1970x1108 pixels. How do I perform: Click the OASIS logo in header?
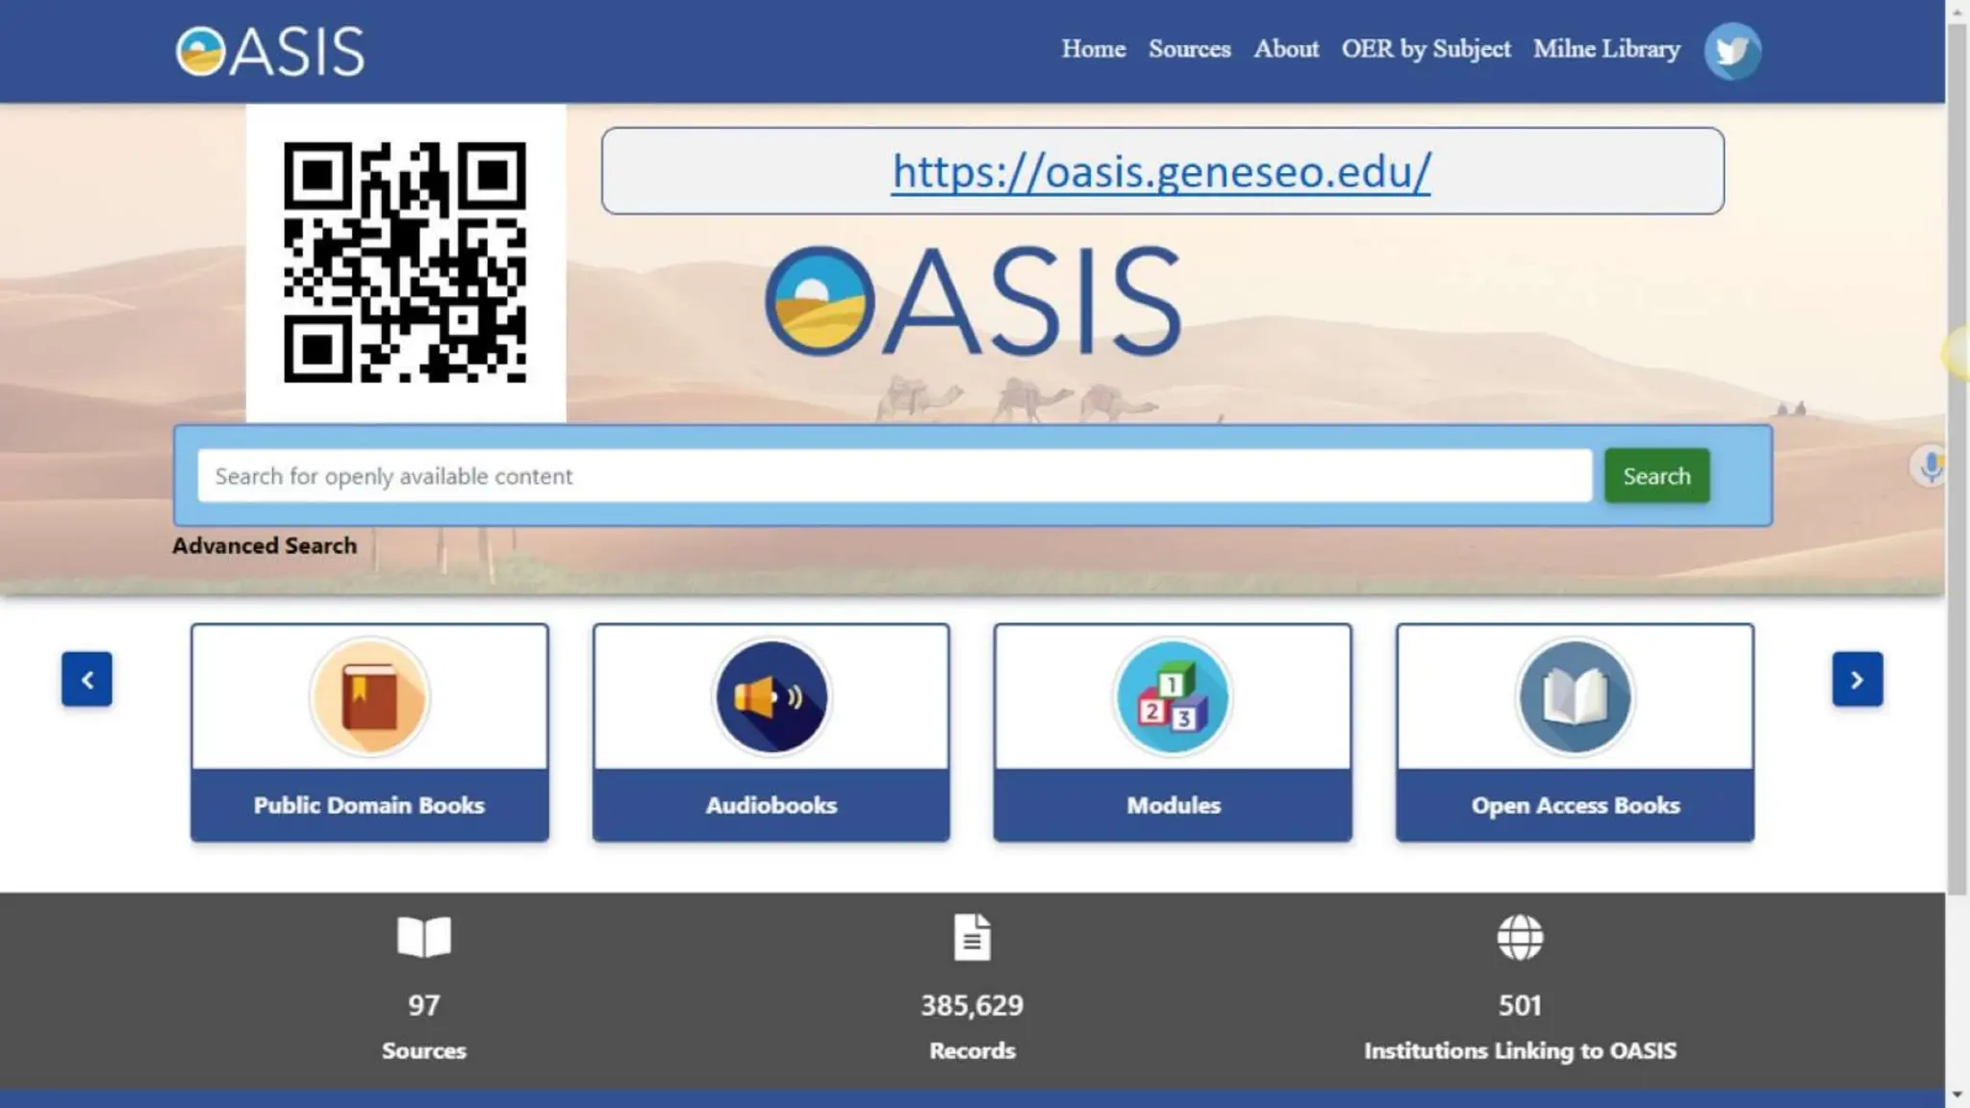coord(270,51)
